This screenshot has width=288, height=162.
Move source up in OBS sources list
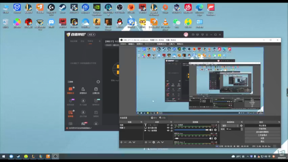pyautogui.click(x=158, y=142)
